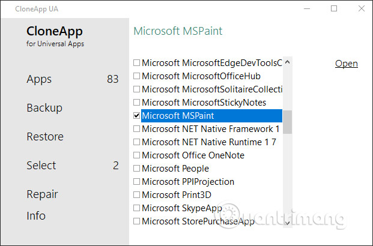373x246 pixels.
Task: Tick the Microsoft NET Native Framework checkbox
Action: [x=136, y=129]
